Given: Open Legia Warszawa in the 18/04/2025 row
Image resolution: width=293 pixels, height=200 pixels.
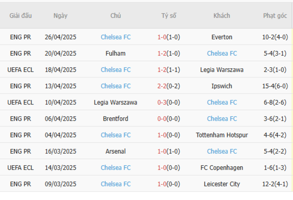Looking at the screenshot, I should (222, 70).
